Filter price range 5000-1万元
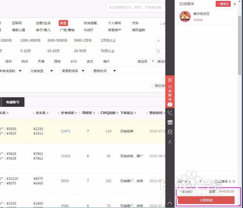The height and width of the screenshot is (208, 243). 83,40
